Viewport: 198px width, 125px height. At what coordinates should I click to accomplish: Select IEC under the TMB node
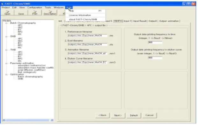coord(20,56)
